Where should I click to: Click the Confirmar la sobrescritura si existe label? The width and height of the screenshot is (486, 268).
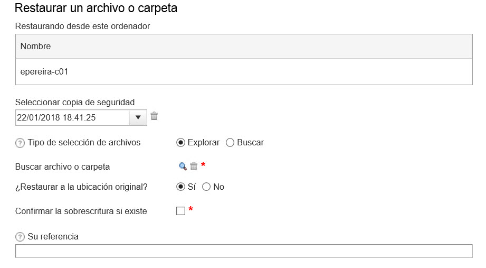tap(81, 211)
